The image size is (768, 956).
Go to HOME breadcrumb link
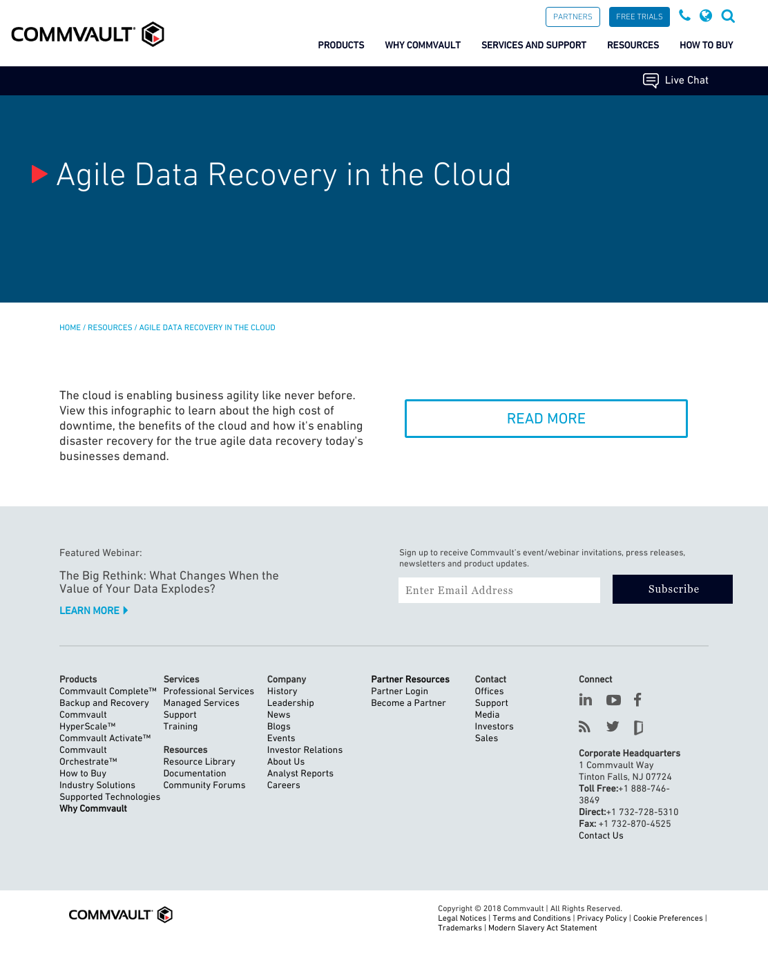pos(70,327)
